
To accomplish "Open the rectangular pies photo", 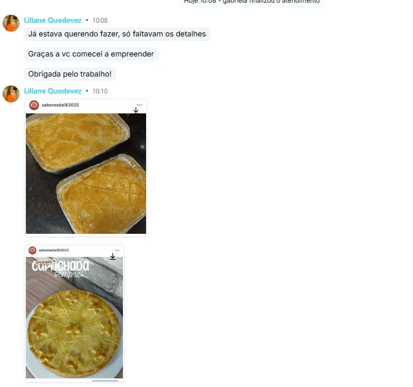I will coord(86,174).
